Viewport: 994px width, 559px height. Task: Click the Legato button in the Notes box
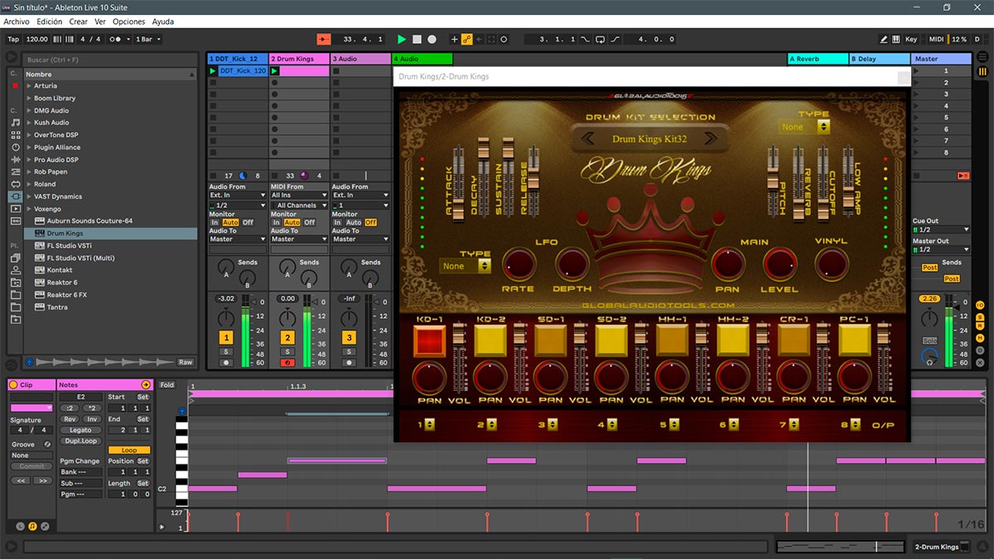pyautogui.click(x=80, y=430)
